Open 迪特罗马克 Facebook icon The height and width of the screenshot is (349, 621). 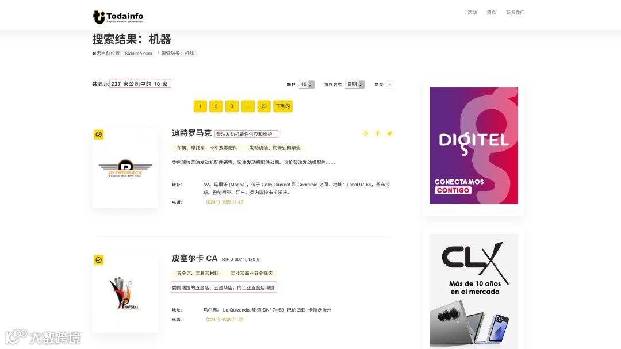377,133
